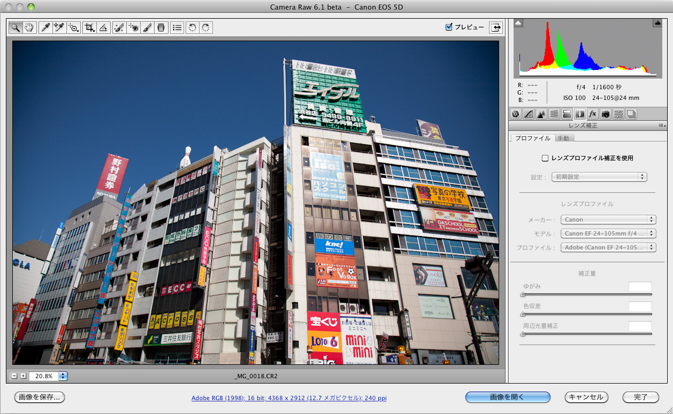Open the HSL / Grayscale panel tab
The height and width of the screenshot is (414, 673).
coord(554,114)
